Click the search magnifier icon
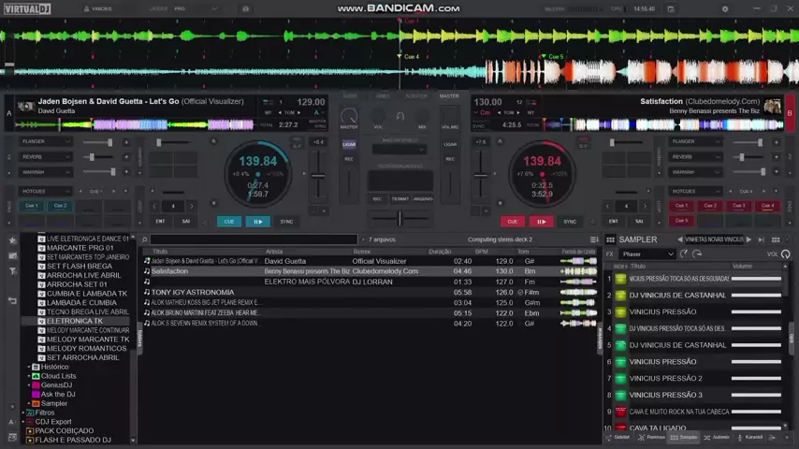The height and width of the screenshot is (449, 799). [145, 239]
